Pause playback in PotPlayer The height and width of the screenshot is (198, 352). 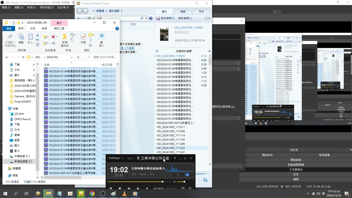point(111,188)
